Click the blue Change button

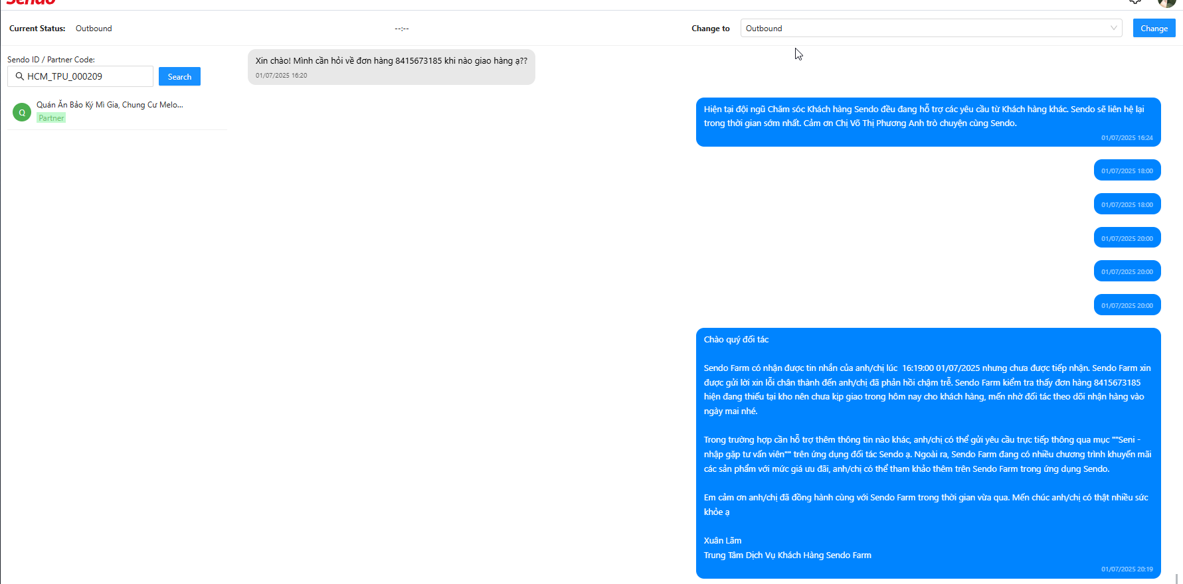(x=1154, y=28)
